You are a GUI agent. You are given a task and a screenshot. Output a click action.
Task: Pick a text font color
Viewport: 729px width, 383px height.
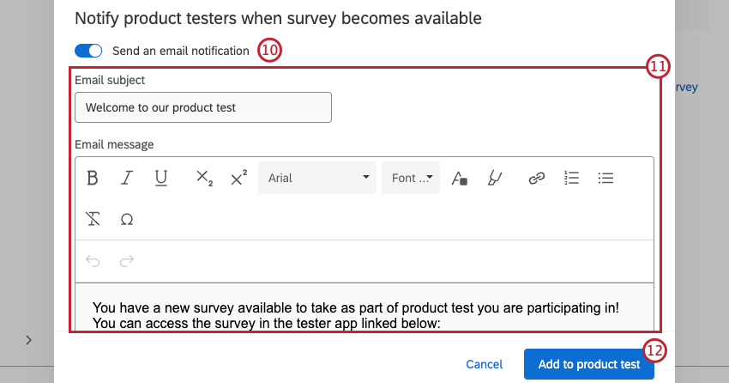(460, 178)
